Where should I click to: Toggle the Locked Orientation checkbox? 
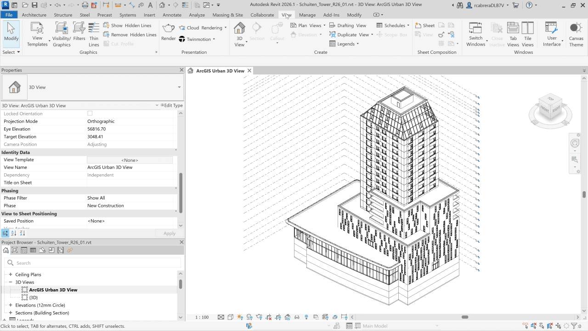coord(90,114)
